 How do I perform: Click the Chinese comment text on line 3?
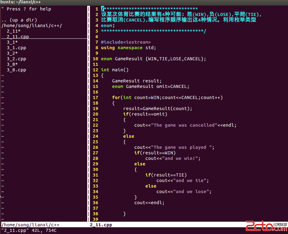click(x=178, y=20)
